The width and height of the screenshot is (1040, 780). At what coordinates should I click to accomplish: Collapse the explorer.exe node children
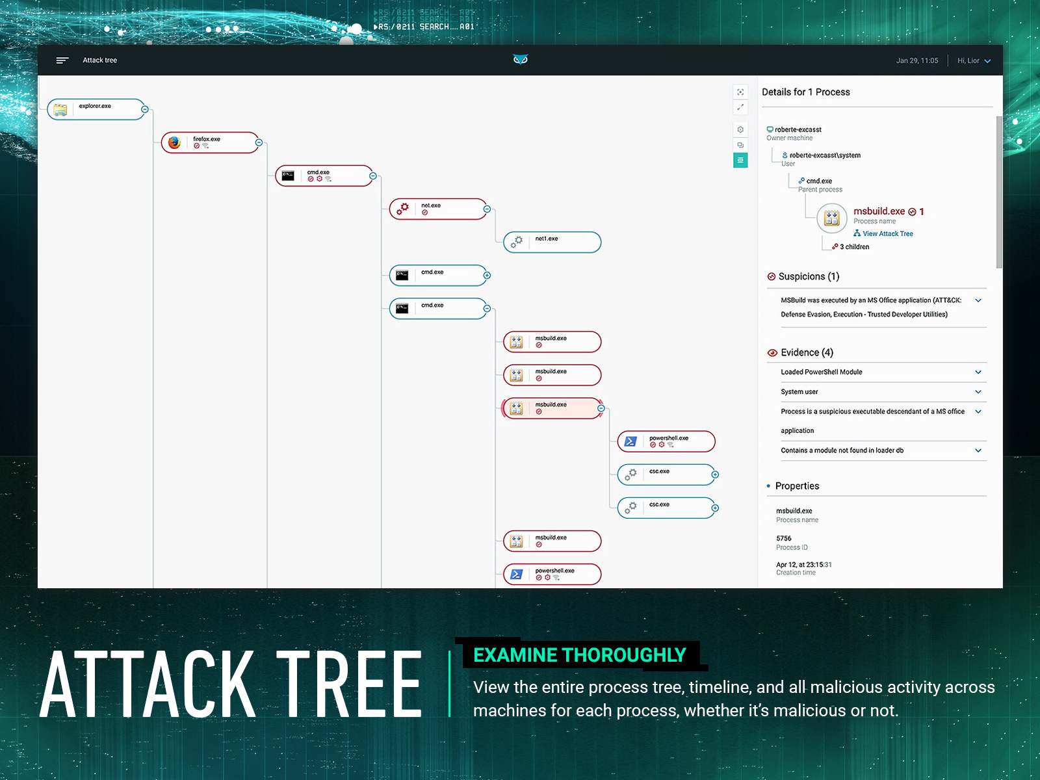[144, 109]
